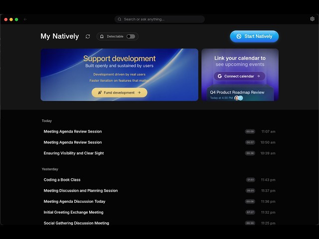Click the duration badge on 11:07 am row
The height and width of the screenshot is (239, 319).
coord(250,131)
